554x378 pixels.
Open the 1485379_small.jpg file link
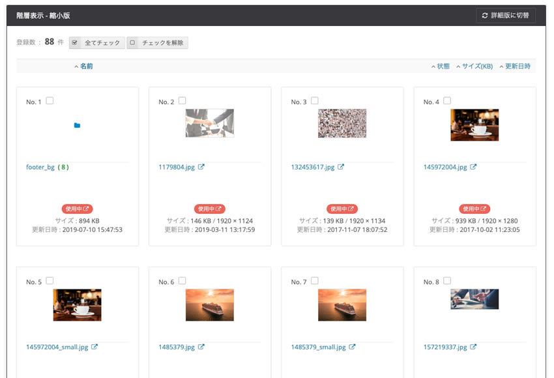pyautogui.click(x=318, y=347)
